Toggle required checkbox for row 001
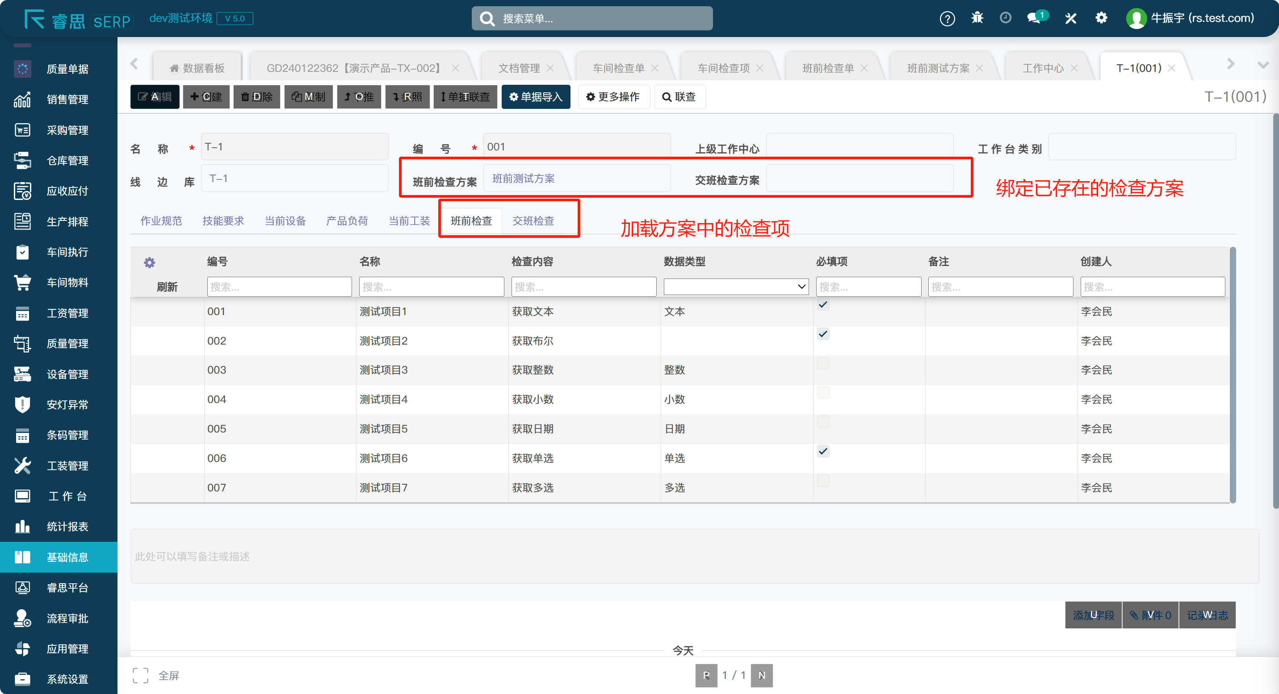Image resolution: width=1279 pixels, height=694 pixels. 823,304
